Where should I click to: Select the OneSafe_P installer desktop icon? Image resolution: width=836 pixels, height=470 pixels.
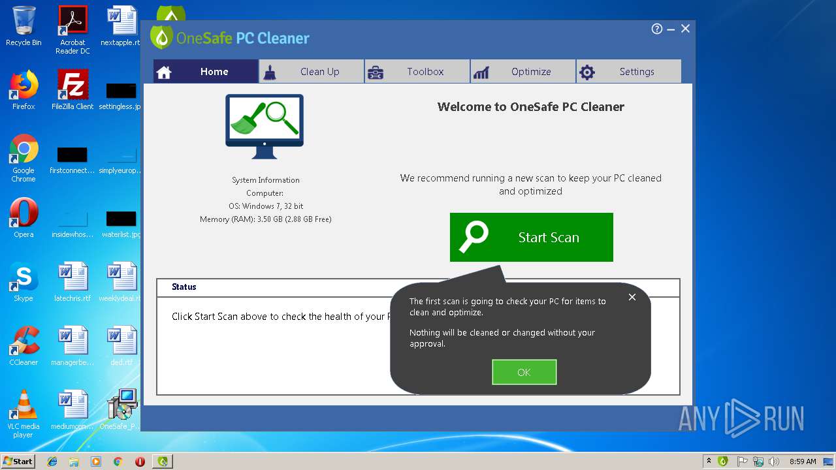pos(121,410)
